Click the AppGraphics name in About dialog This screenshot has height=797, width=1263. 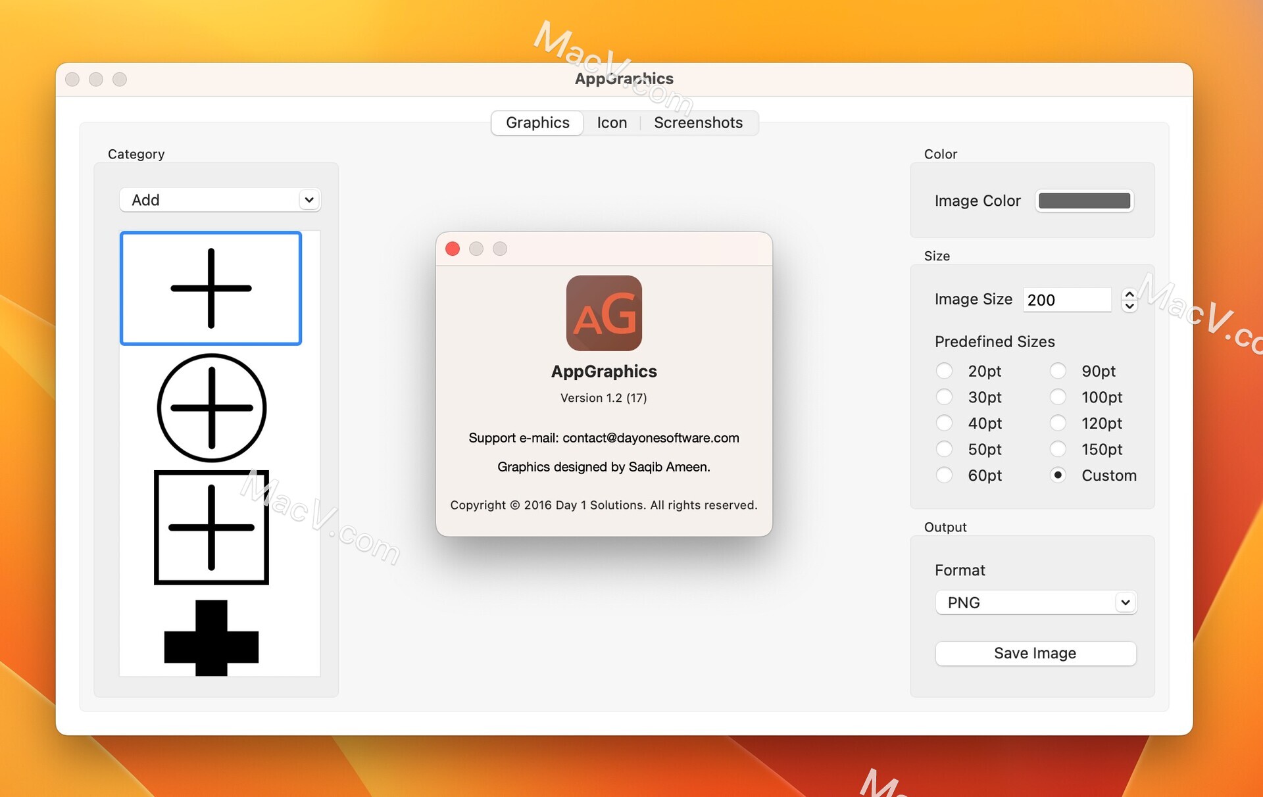coord(604,372)
